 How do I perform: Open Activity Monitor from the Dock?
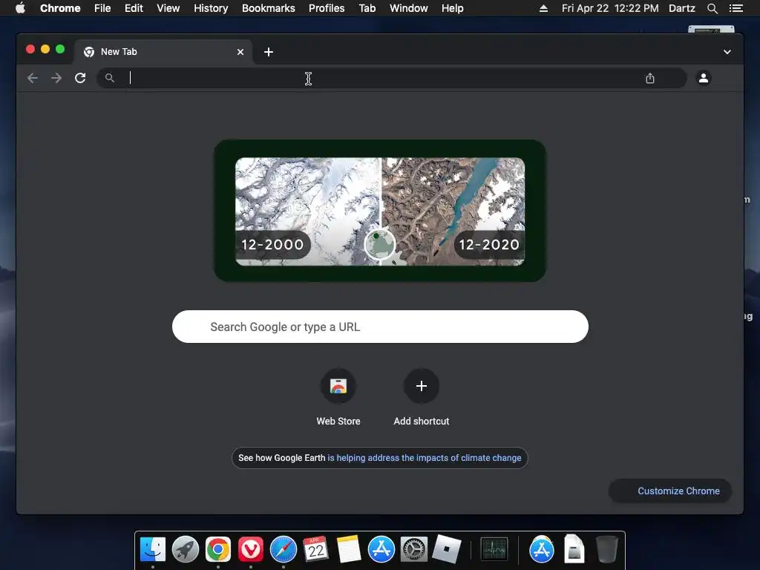coord(494,549)
